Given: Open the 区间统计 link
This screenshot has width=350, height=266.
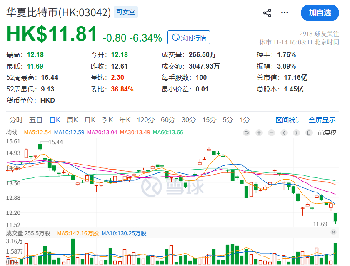Looking at the screenshot, I should pyautogui.click(x=289, y=120).
